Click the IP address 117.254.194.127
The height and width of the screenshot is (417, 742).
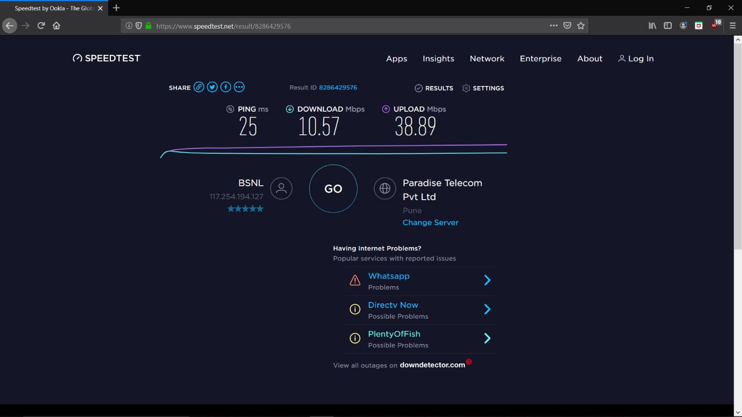[x=236, y=197]
